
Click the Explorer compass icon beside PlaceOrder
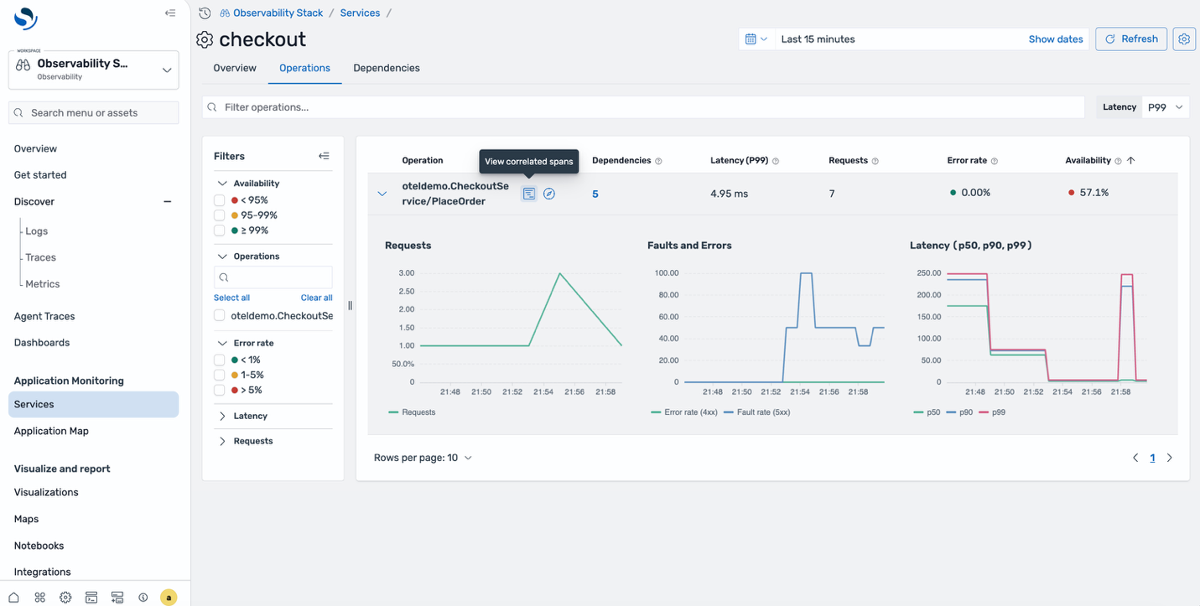pyautogui.click(x=549, y=193)
